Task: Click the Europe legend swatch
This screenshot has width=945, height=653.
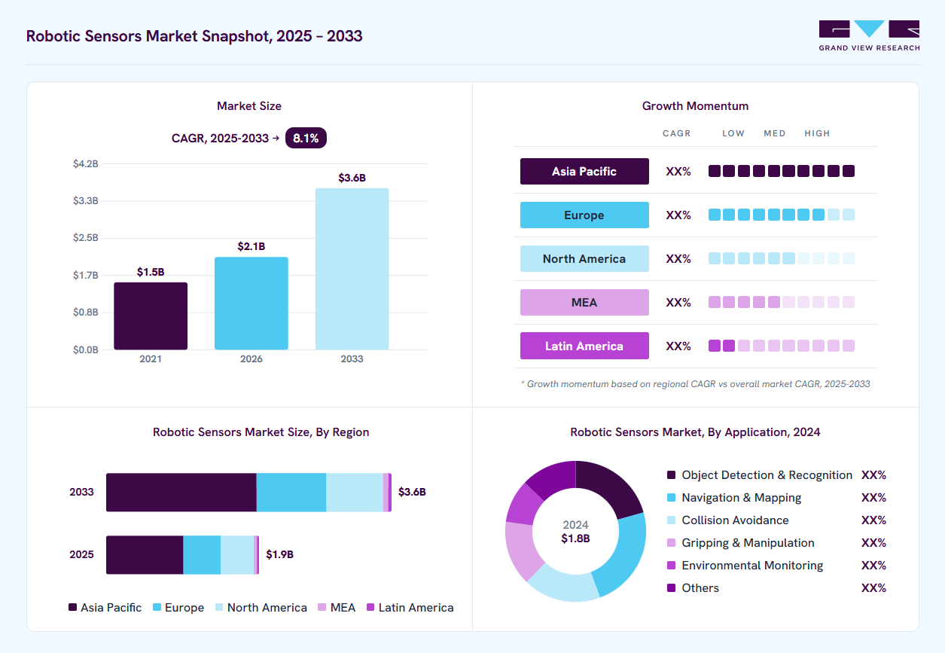Action: point(157,607)
